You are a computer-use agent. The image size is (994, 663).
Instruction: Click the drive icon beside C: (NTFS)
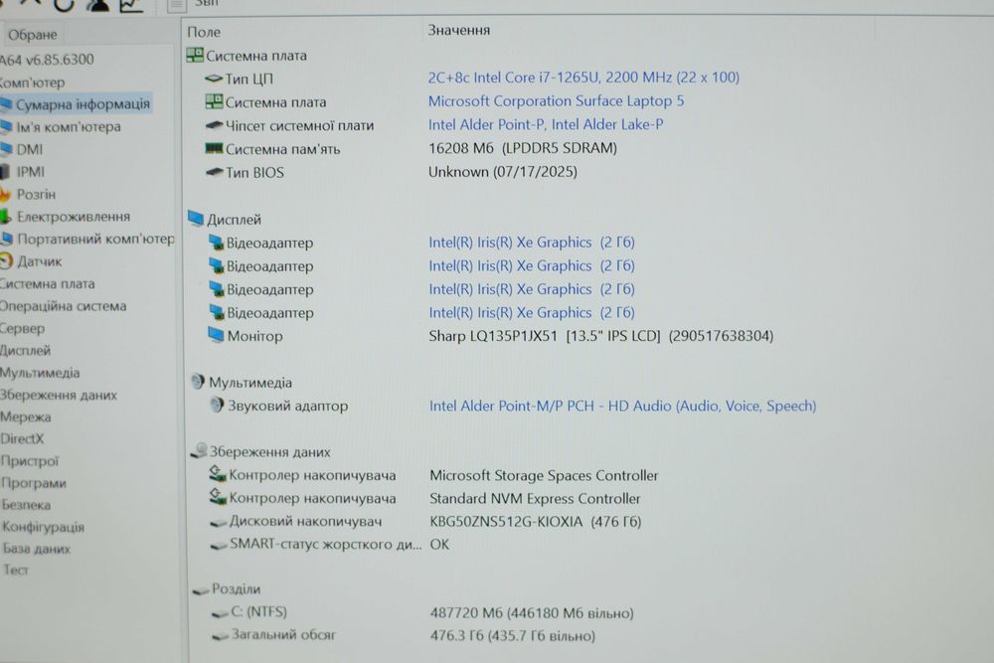(x=220, y=613)
